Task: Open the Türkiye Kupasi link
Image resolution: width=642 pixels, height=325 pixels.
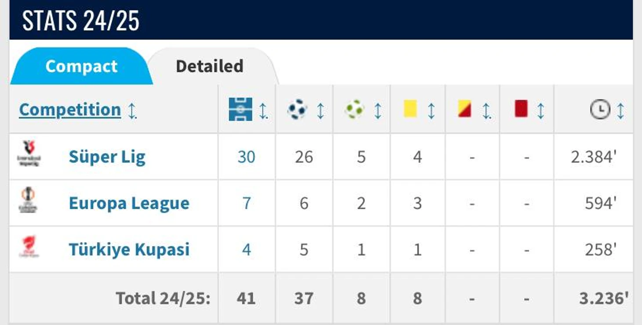Action: [129, 249]
